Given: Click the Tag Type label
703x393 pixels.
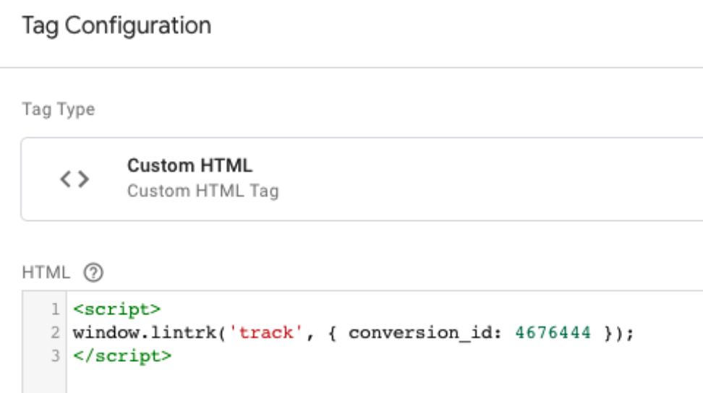Looking at the screenshot, I should [x=59, y=109].
